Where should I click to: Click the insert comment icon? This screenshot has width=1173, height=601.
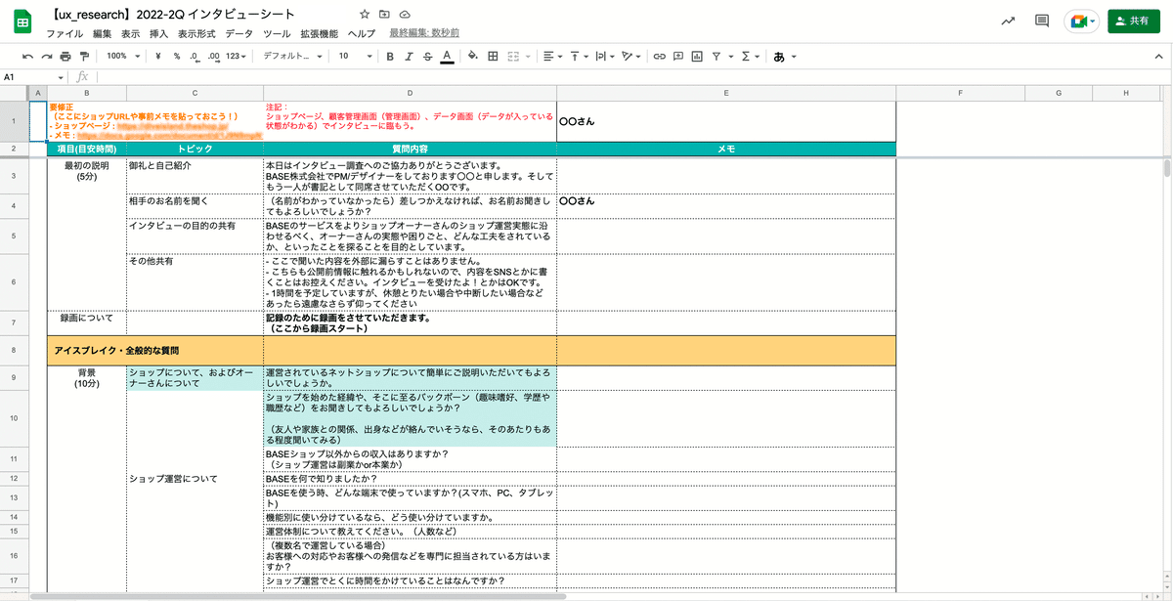(678, 57)
